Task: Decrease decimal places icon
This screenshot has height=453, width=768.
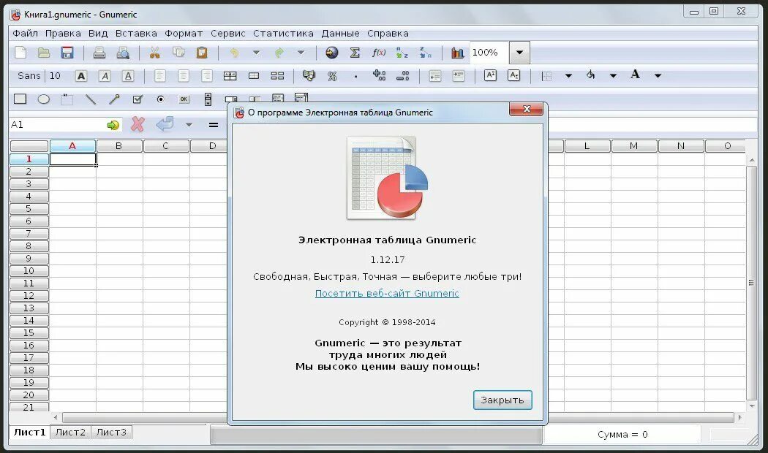Action: point(402,76)
